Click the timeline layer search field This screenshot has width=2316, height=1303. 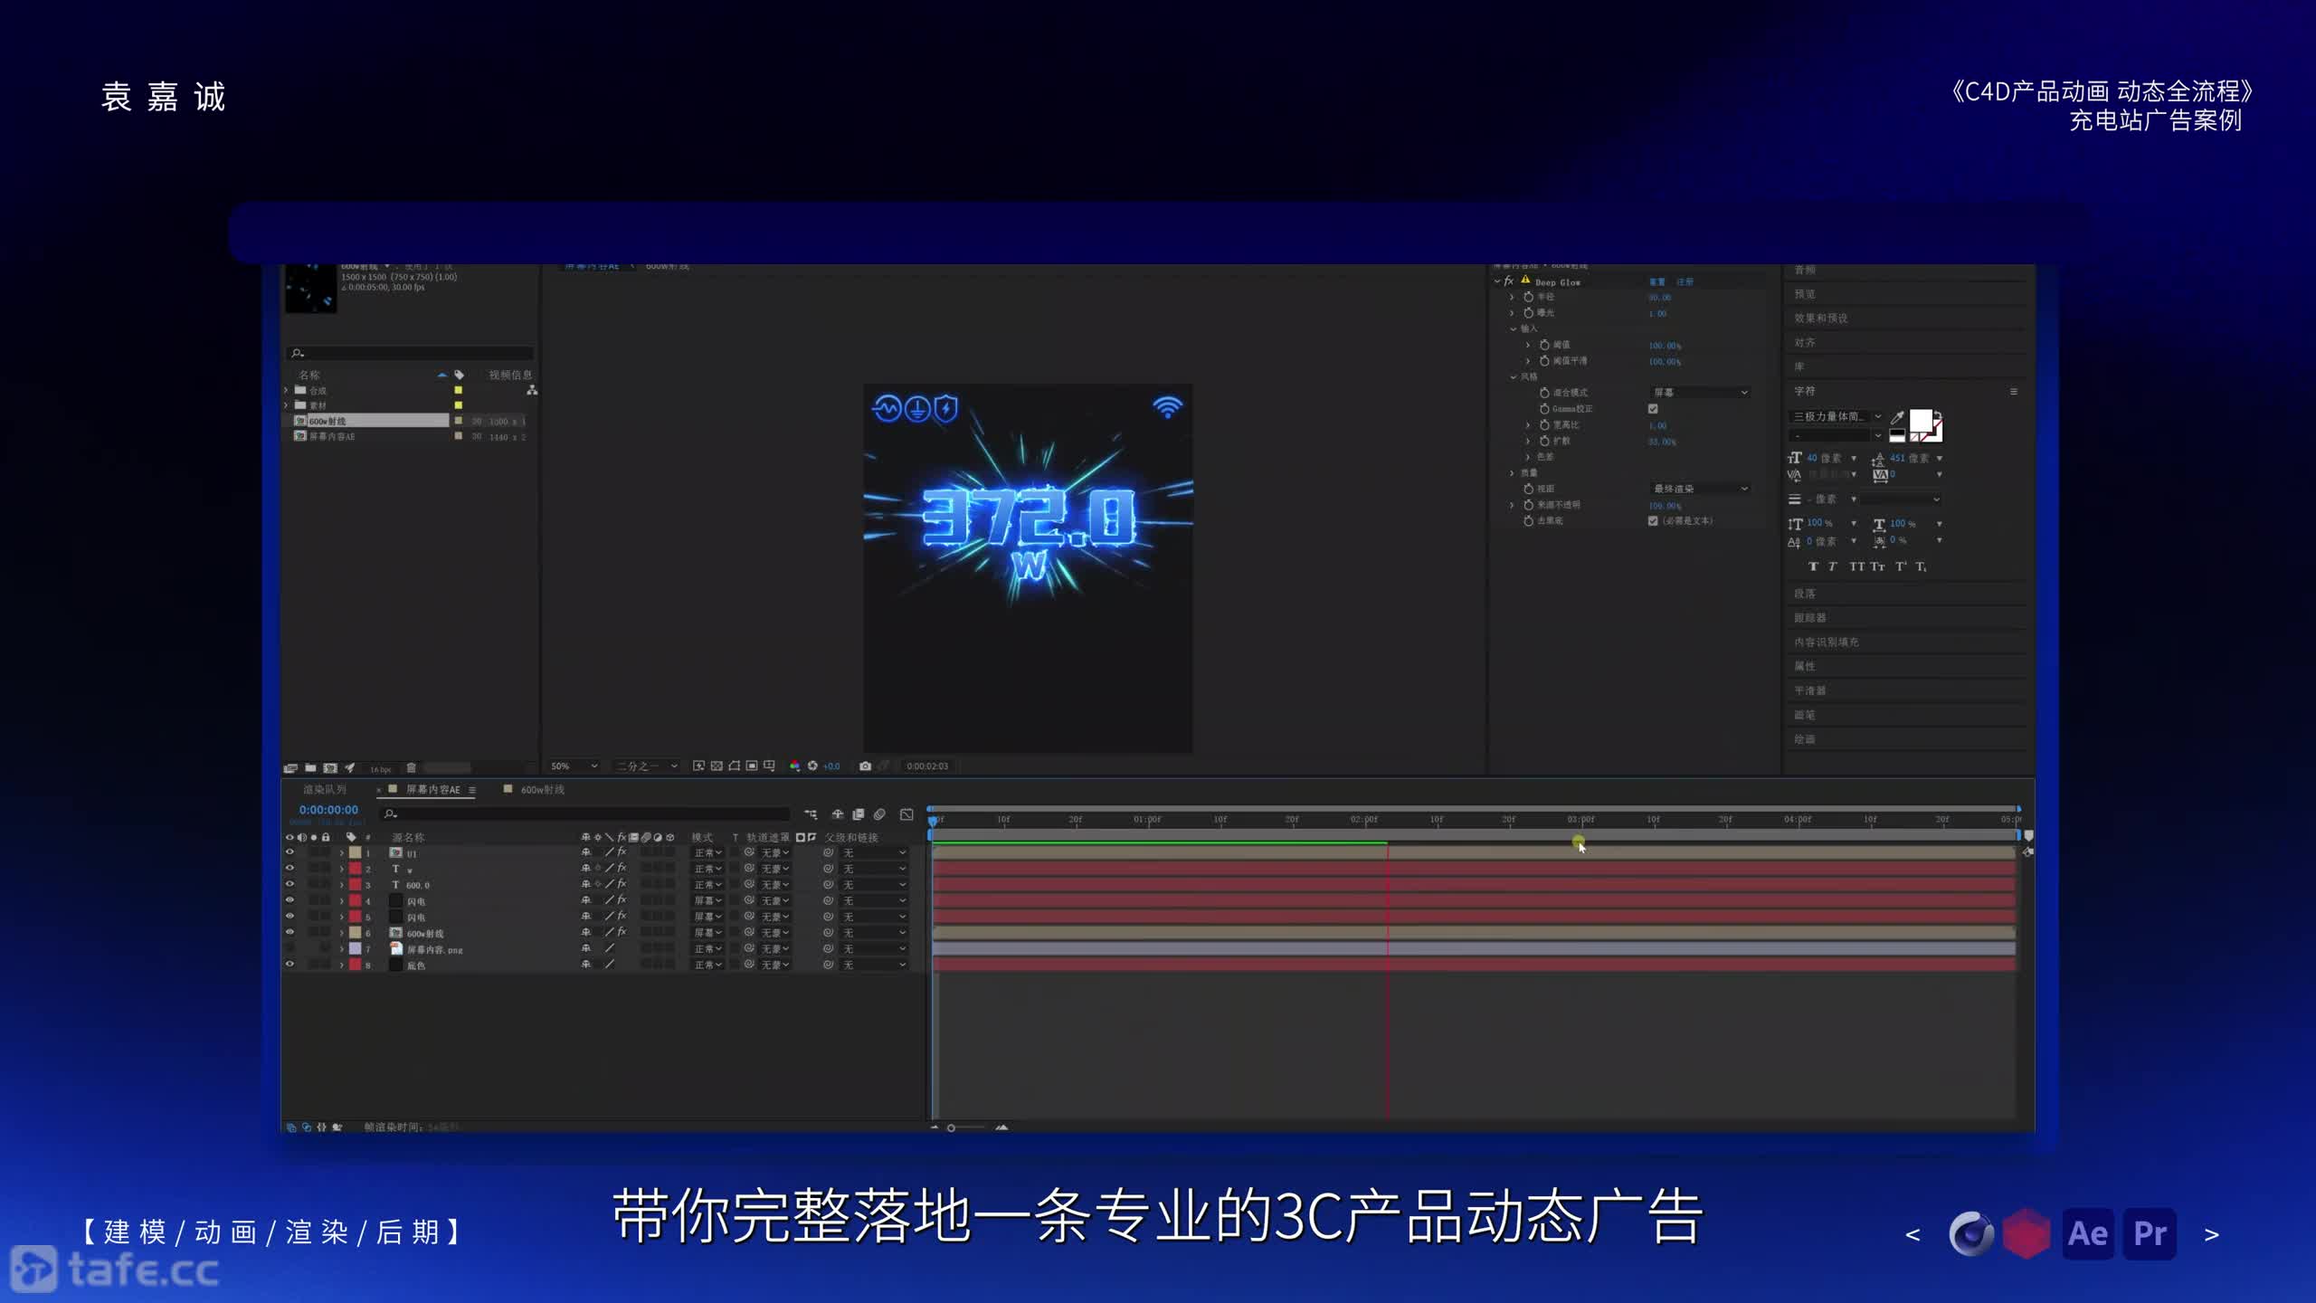(584, 814)
